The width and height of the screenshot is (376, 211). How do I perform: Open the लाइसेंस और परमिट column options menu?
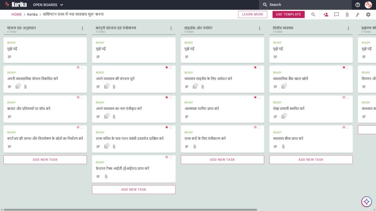(x=260, y=28)
